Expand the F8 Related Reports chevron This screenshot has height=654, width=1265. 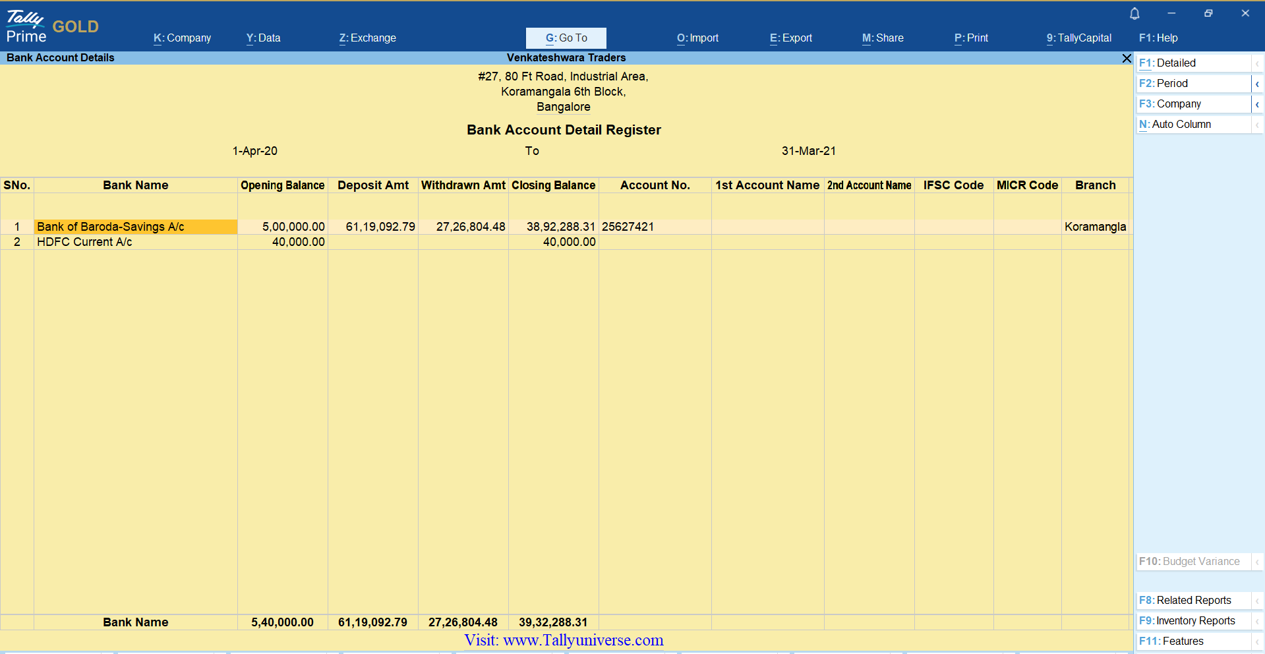click(1257, 601)
